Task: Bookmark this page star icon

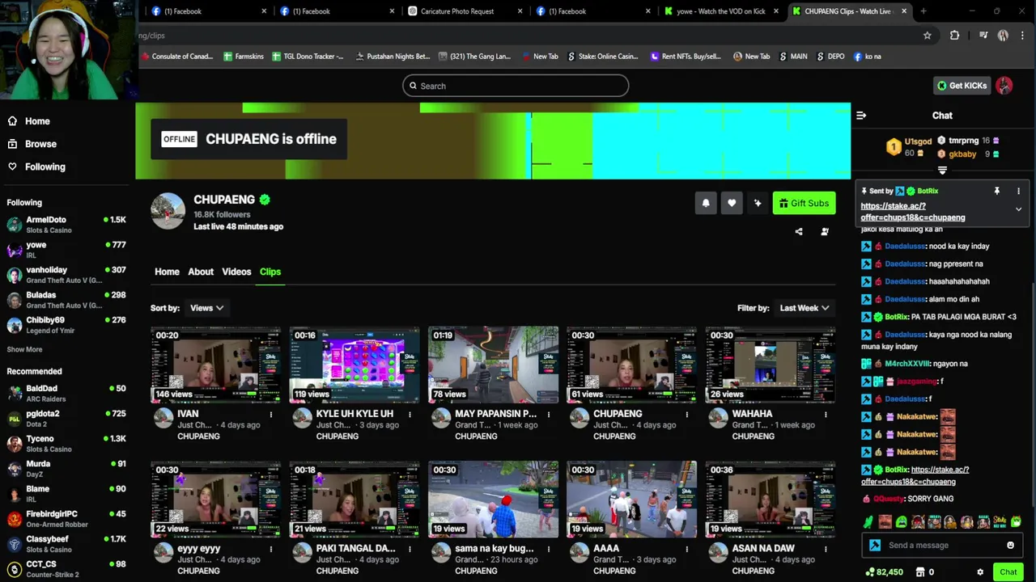Action: 928,36
